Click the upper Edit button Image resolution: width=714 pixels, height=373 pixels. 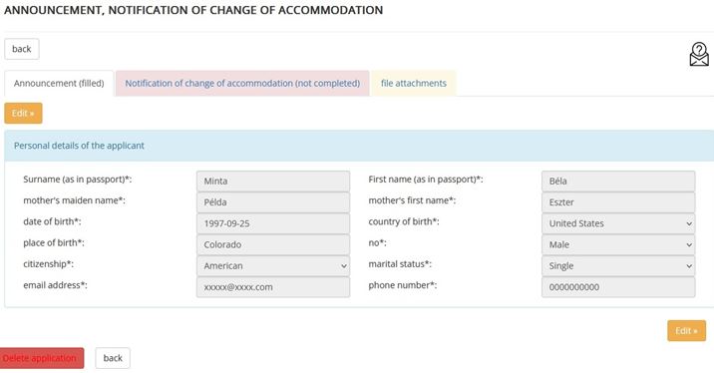[x=23, y=113]
